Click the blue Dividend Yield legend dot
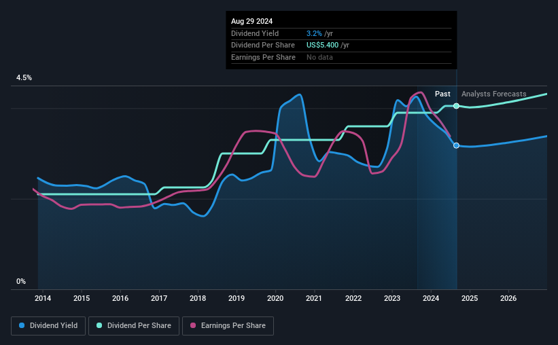 22,325
